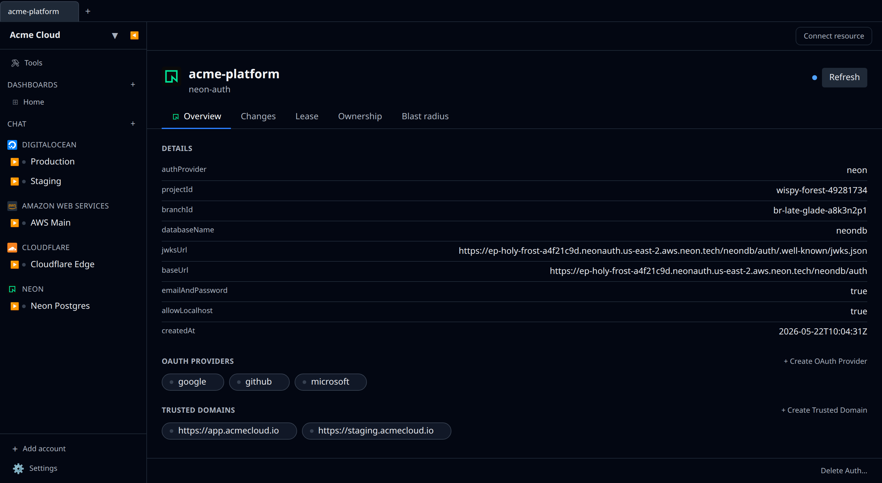The height and width of the screenshot is (483, 882).
Task: Click Create Trusted Domain link
Action: (x=824, y=410)
